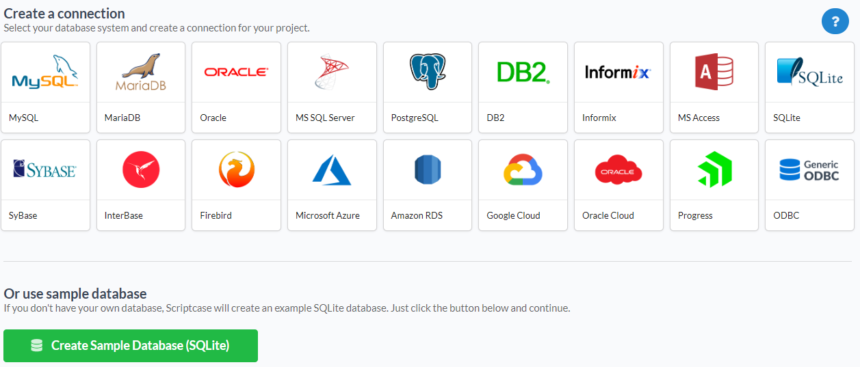Viewport: 860px width, 367px height.
Task: Click the MySQL label
Action: point(24,118)
